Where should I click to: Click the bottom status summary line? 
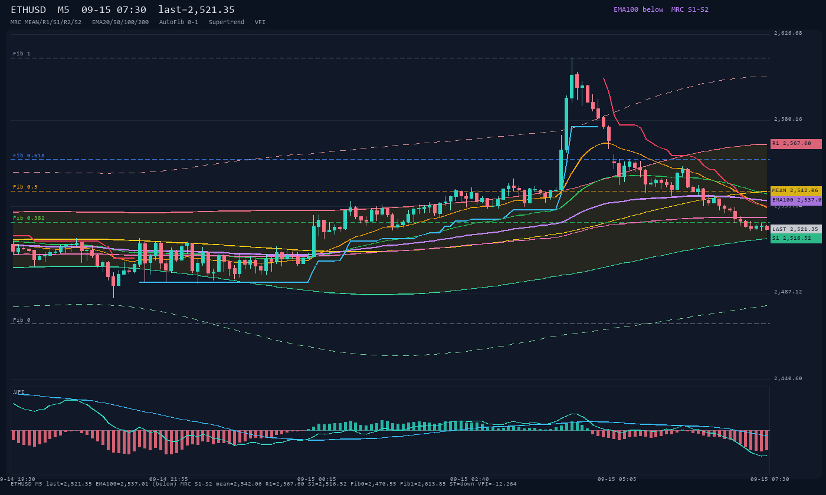pos(264,484)
